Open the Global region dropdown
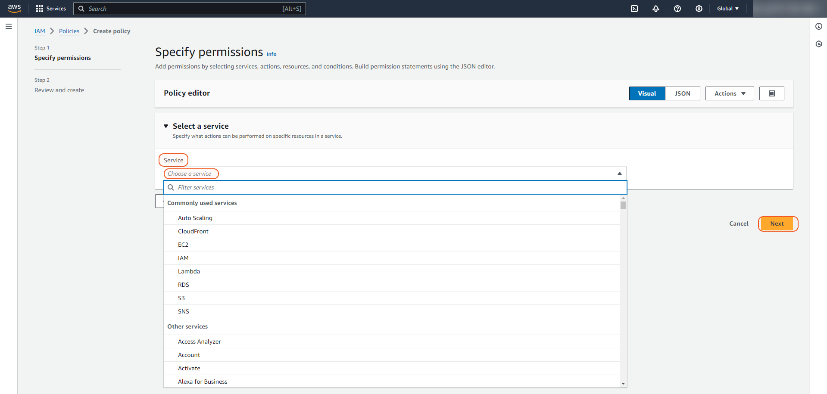Image resolution: width=827 pixels, height=394 pixels. coord(728,9)
